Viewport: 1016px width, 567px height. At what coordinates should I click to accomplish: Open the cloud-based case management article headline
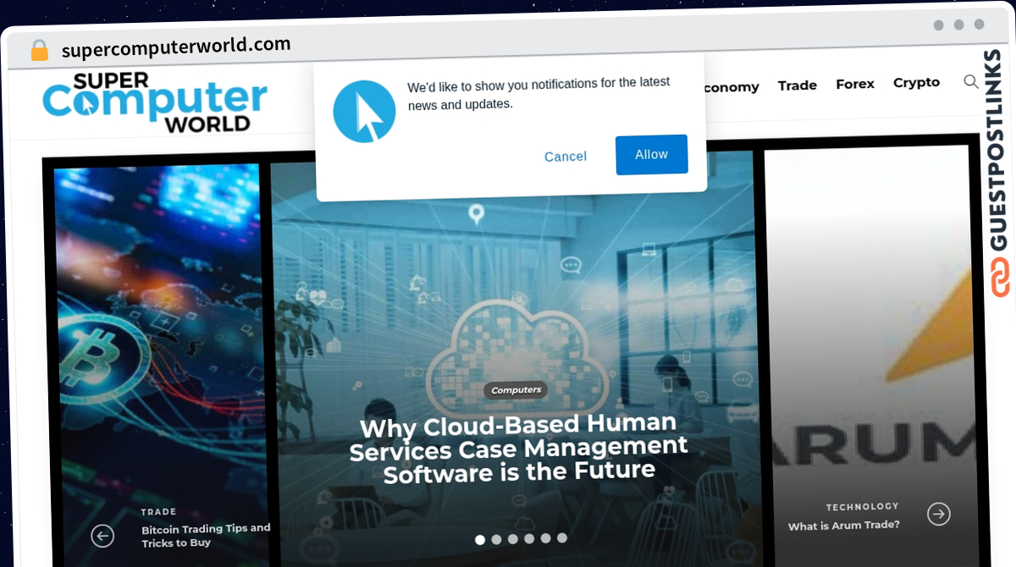518,449
